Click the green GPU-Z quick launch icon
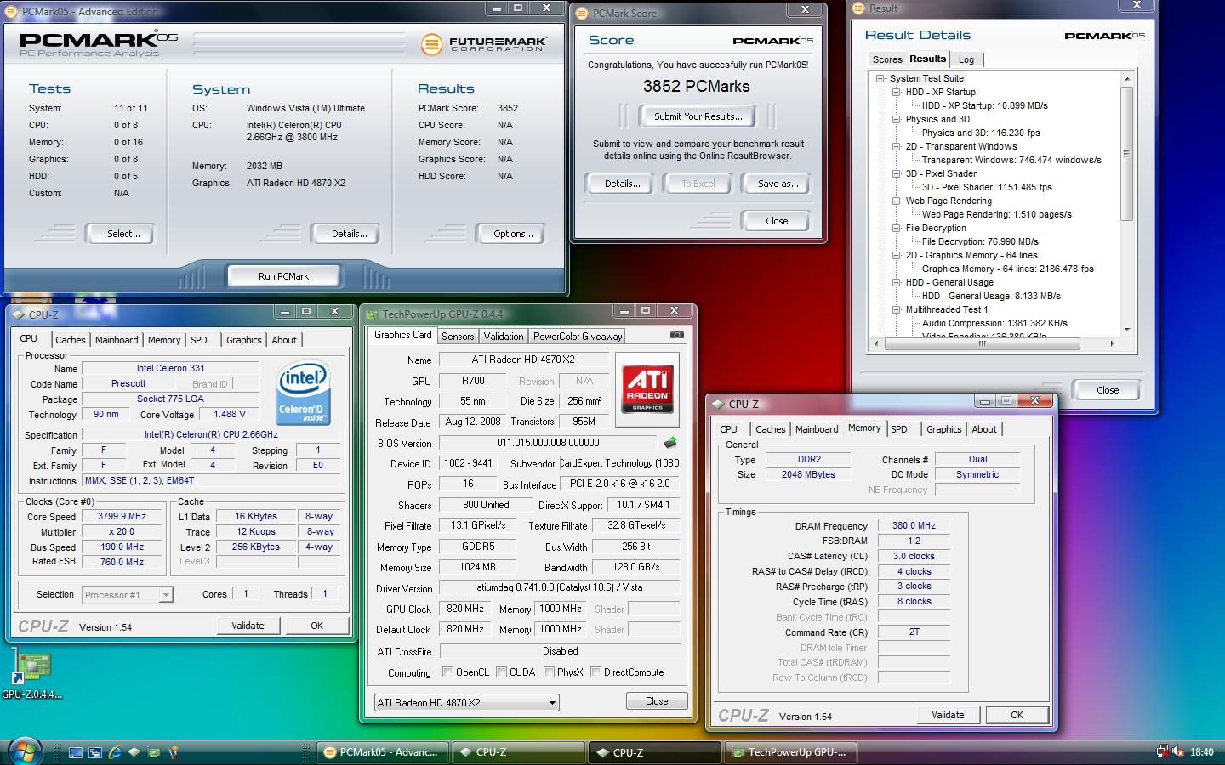The image size is (1225, 765). (x=154, y=752)
